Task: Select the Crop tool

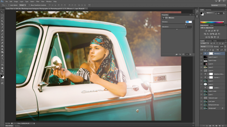Action: [2, 24]
